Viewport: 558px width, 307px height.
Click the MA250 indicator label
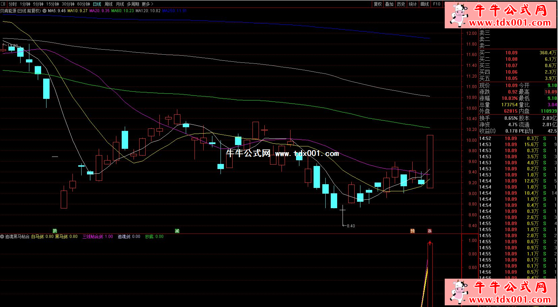pos(175,11)
